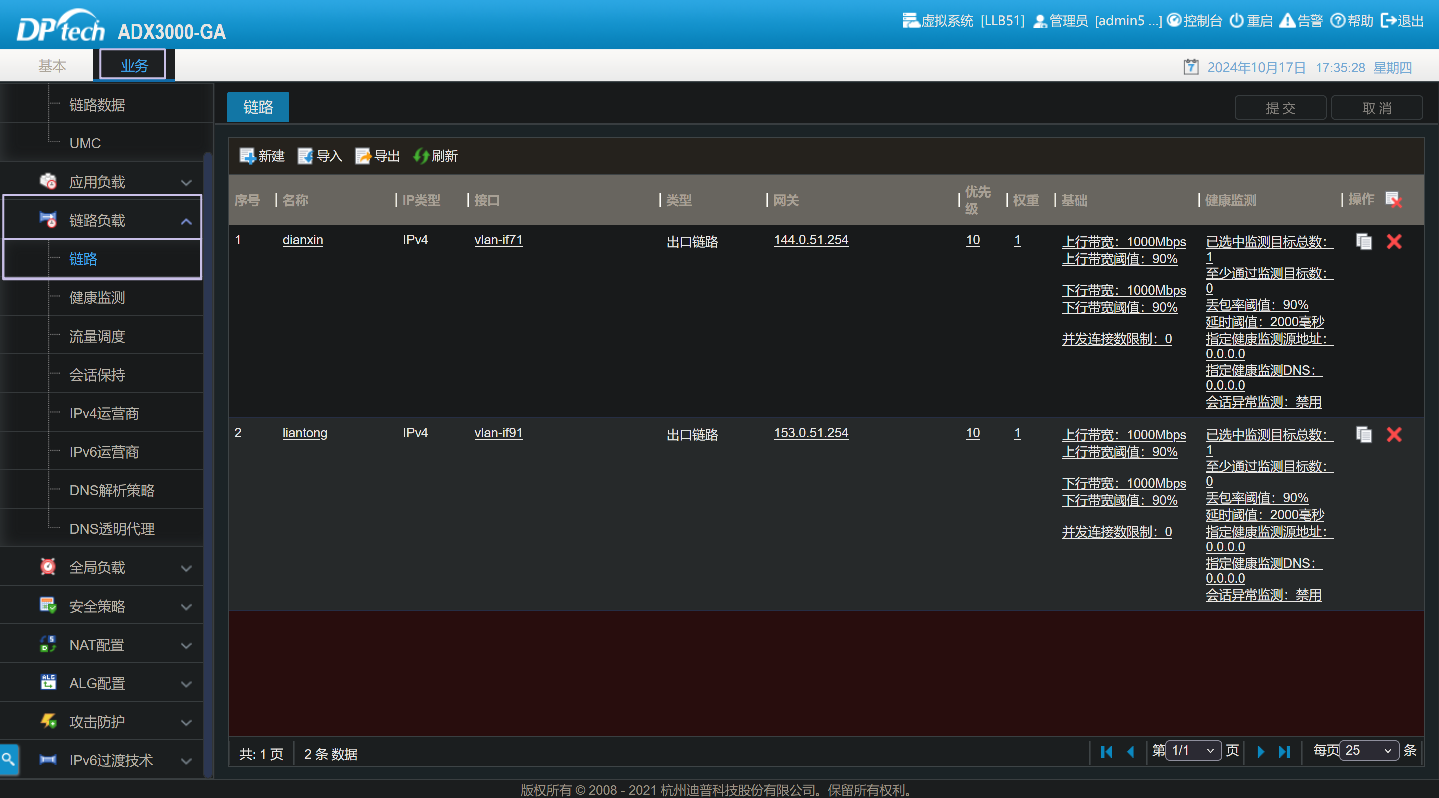This screenshot has height=798, width=1439.
Task: Open the page number 1/1 dropdown
Action: (1194, 750)
